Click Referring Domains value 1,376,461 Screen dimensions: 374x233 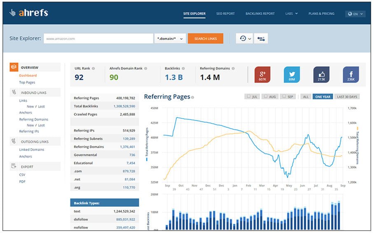(x=127, y=147)
